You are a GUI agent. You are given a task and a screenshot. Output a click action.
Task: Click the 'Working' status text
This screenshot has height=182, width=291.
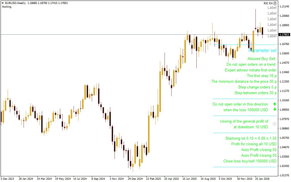(7, 7)
